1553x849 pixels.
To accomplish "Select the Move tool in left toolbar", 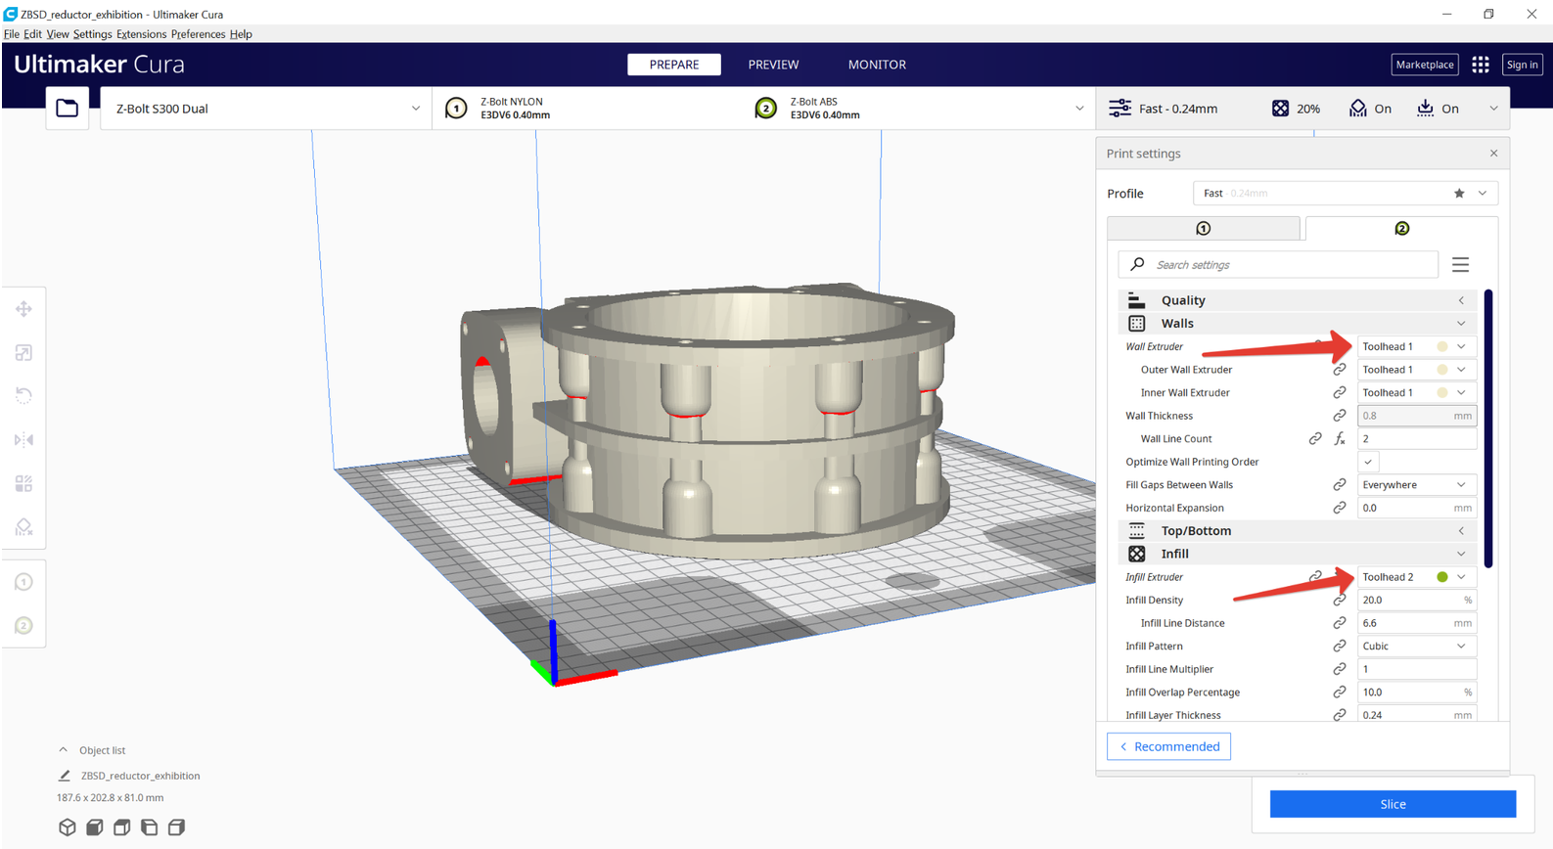I will pyautogui.click(x=24, y=309).
